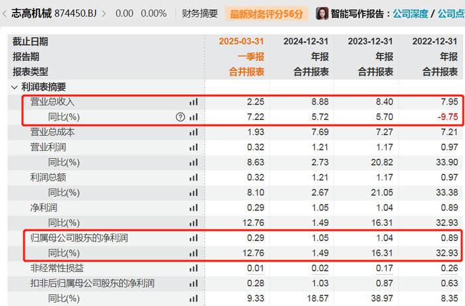This screenshot has width=465, height=306.
Task: Click the underlined 非经常性损益 value 0.01
Action: [x=255, y=268]
